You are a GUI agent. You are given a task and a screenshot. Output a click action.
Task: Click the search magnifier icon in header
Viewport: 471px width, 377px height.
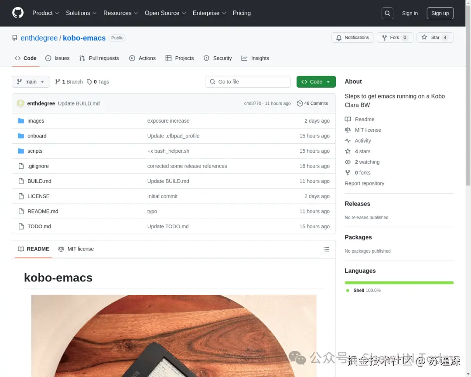click(387, 13)
